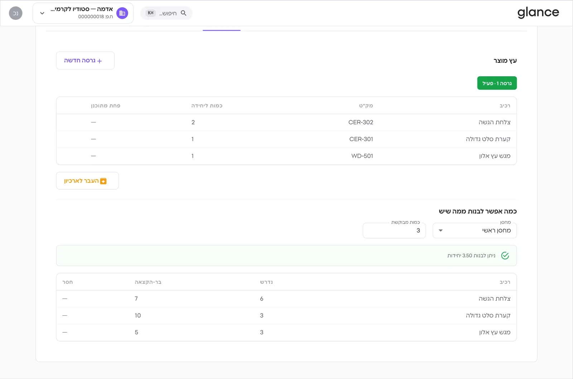Click the plus icon for new version

click(100, 61)
